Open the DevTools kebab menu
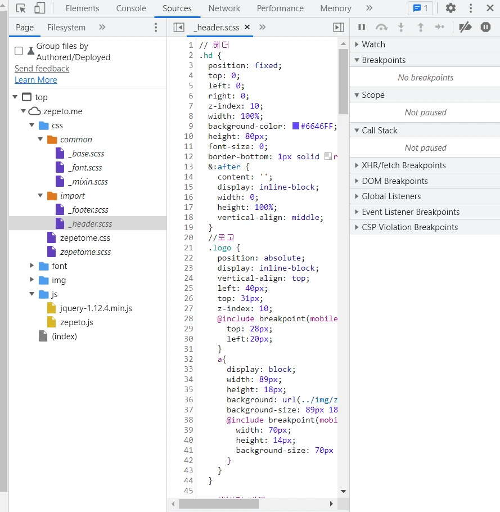The height and width of the screenshot is (512, 500). click(x=471, y=8)
